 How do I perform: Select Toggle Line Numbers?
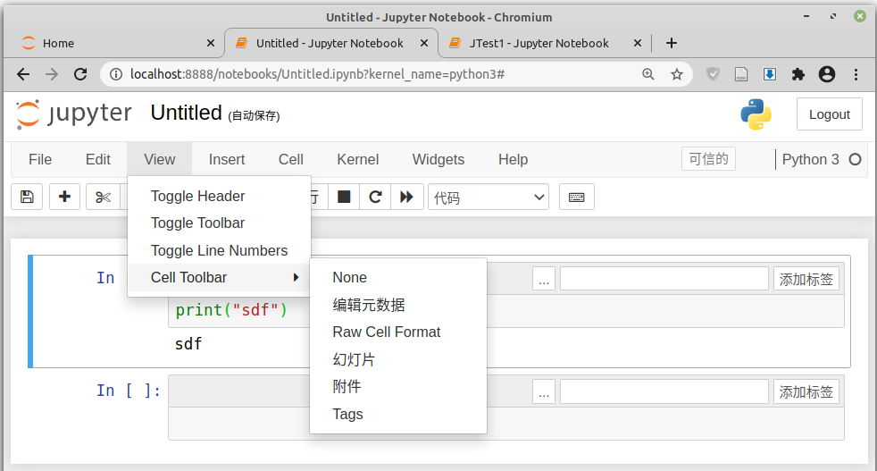[x=220, y=250]
